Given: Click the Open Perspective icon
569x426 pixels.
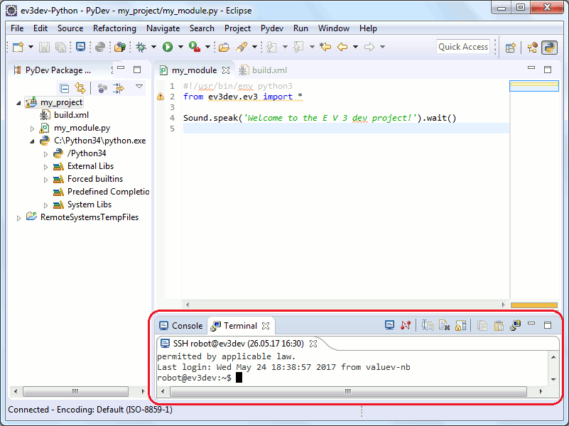Looking at the screenshot, I should tap(511, 48).
